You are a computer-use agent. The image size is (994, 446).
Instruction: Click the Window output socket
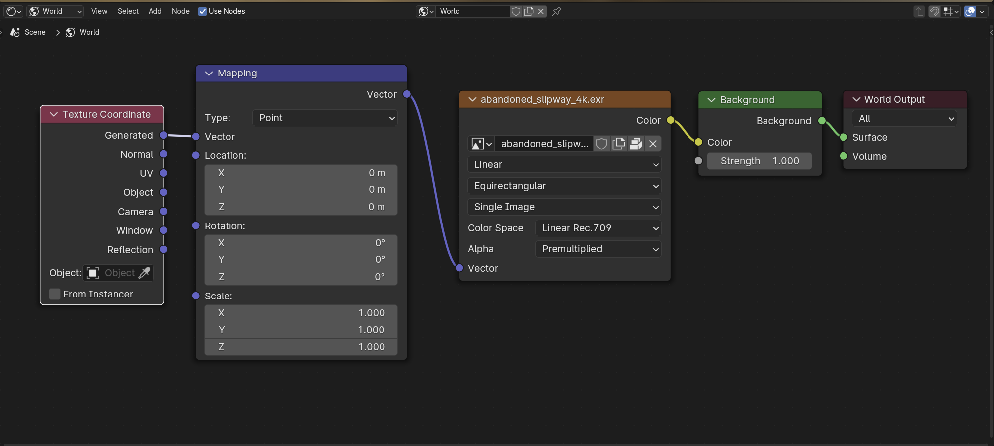163,230
